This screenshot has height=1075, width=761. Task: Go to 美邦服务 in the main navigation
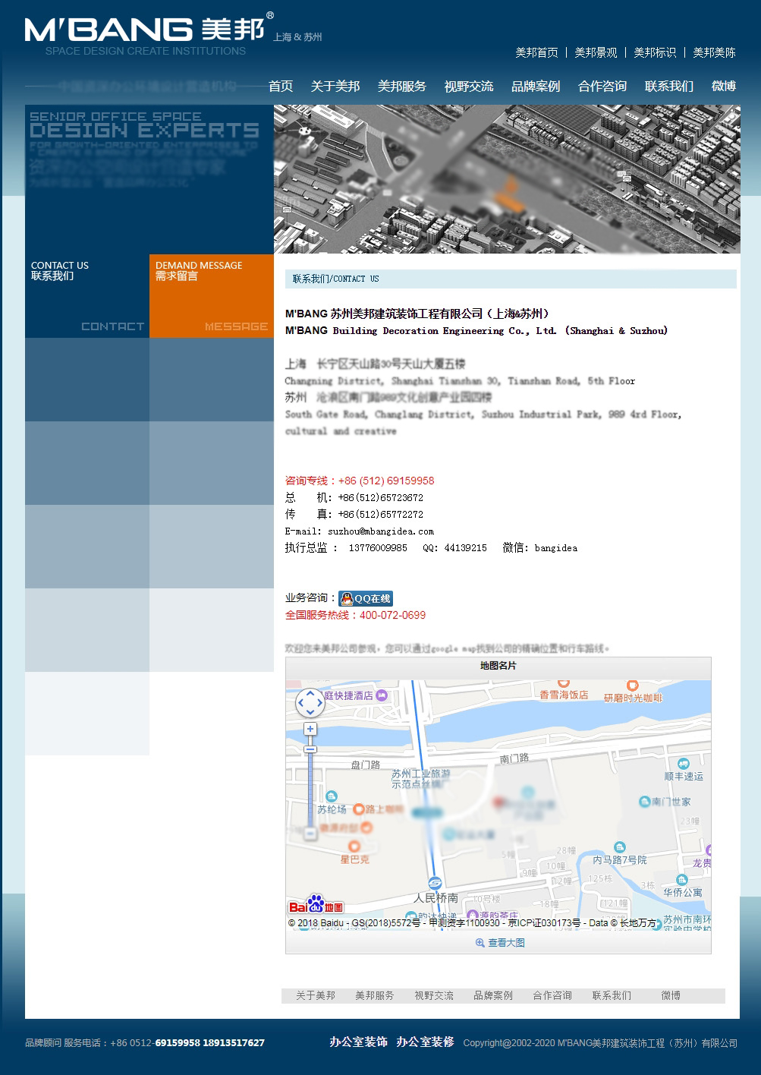[402, 87]
